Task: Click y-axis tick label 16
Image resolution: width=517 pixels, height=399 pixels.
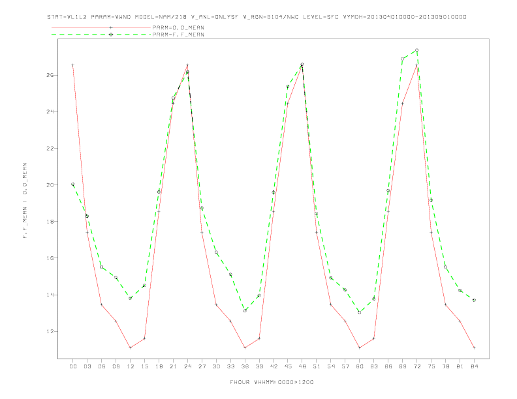Action: coord(50,258)
